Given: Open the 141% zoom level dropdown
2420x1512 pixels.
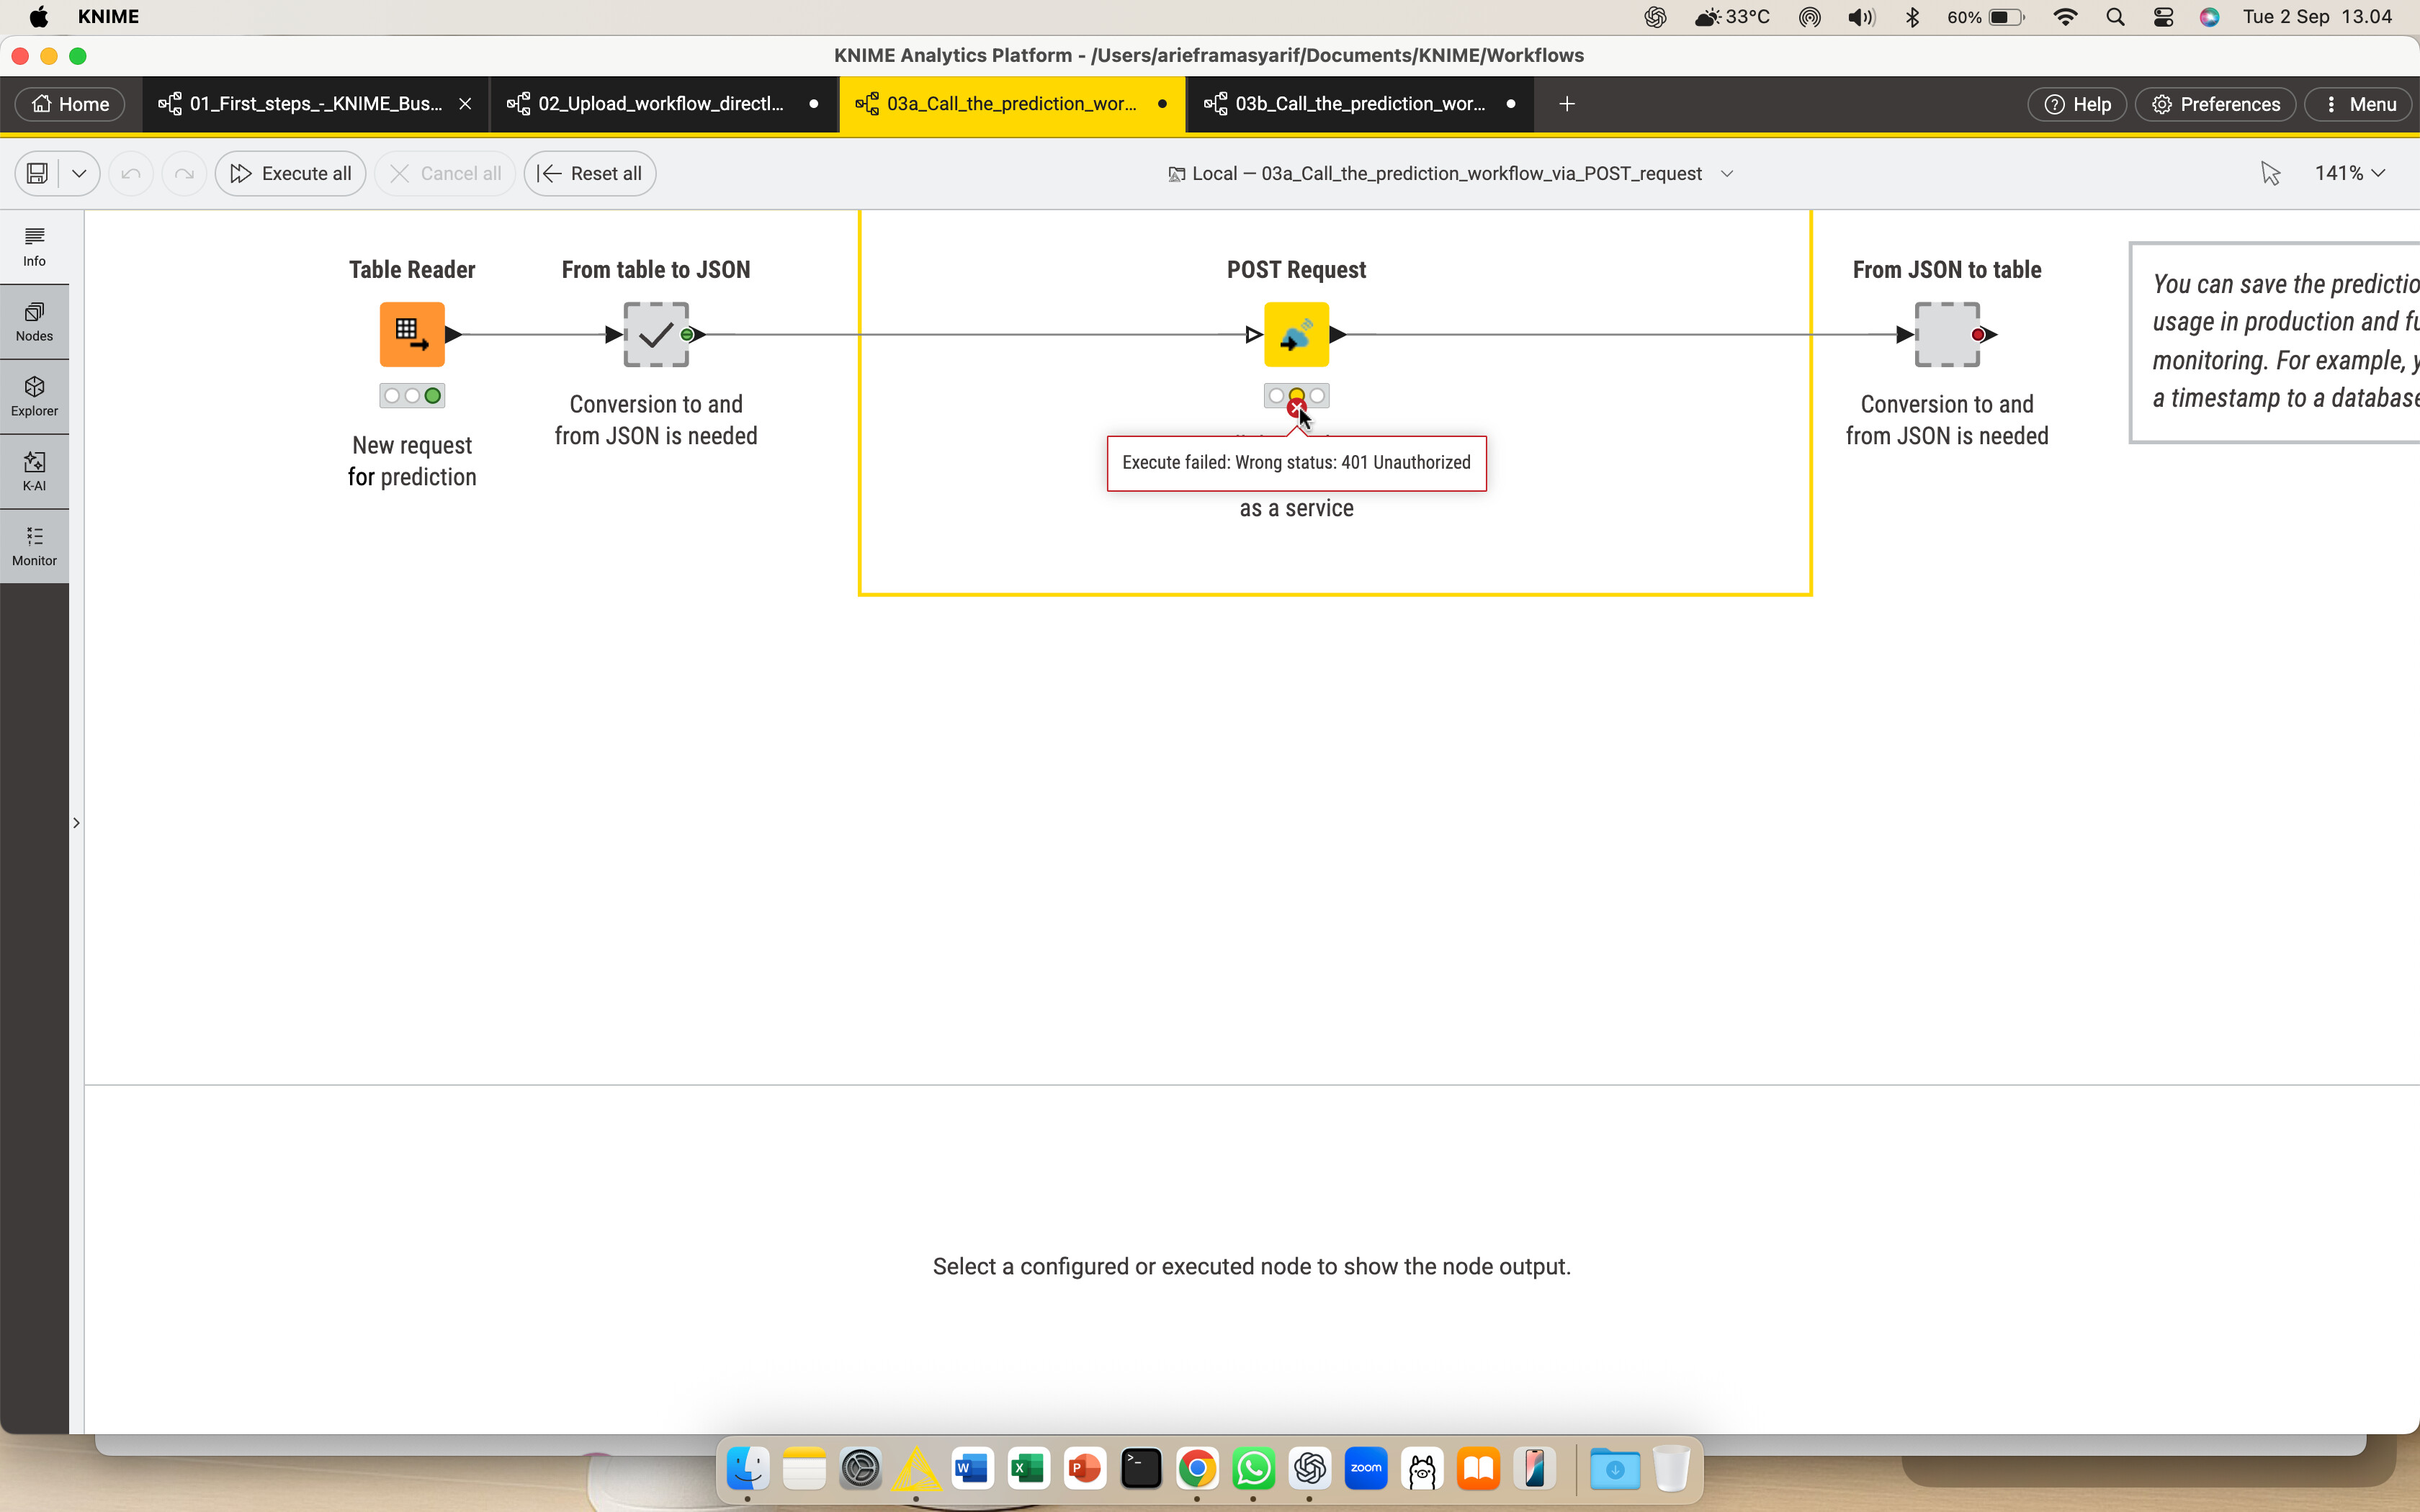Looking at the screenshot, I should [2349, 174].
